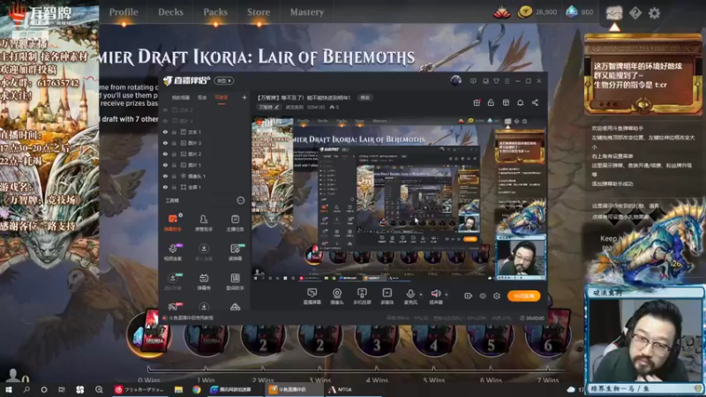Expand microphone options arrow next to 麦克风

(x=421, y=295)
